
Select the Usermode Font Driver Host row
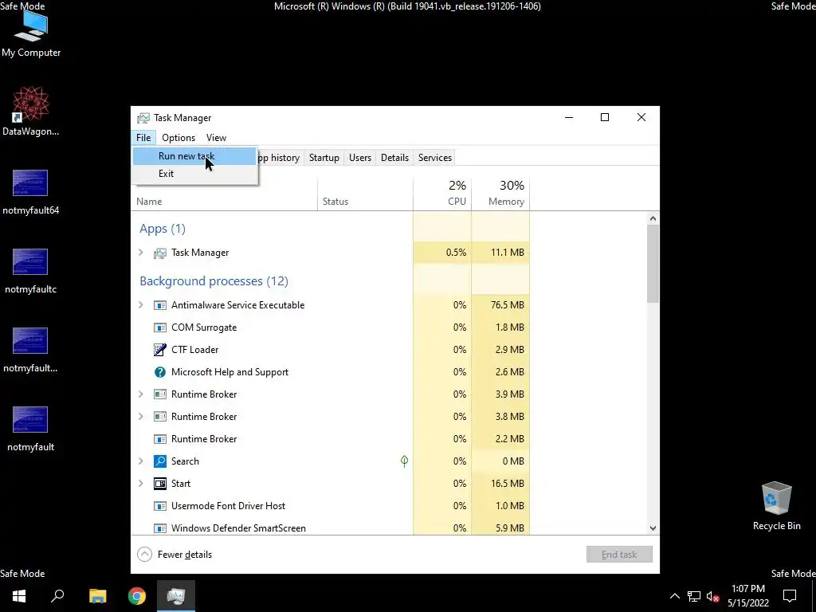tap(330, 506)
